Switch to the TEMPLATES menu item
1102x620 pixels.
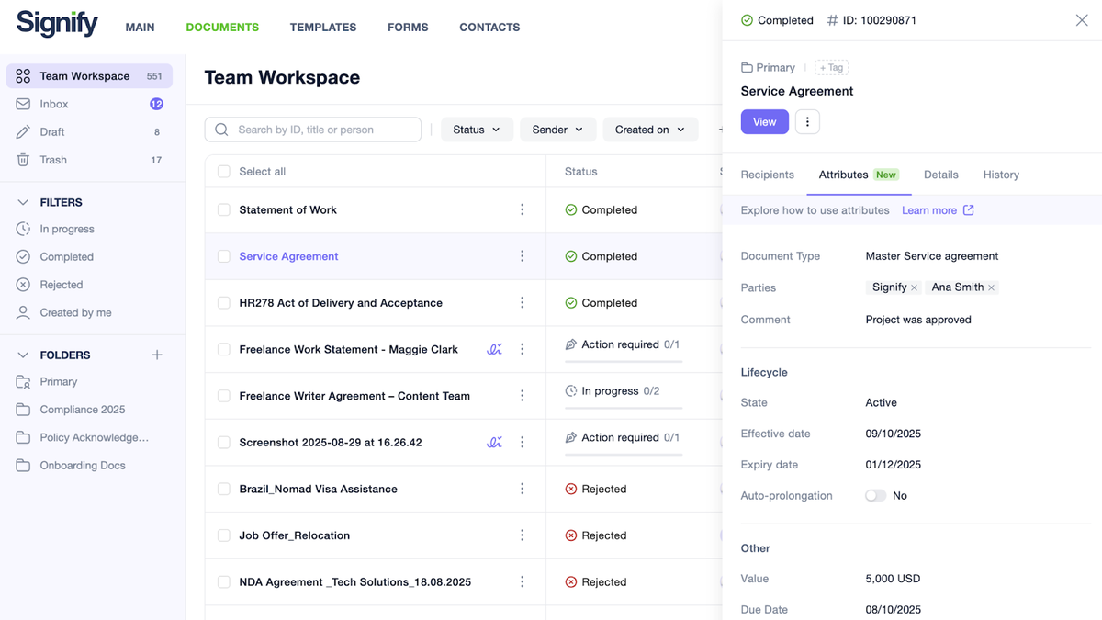[x=322, y=28]
